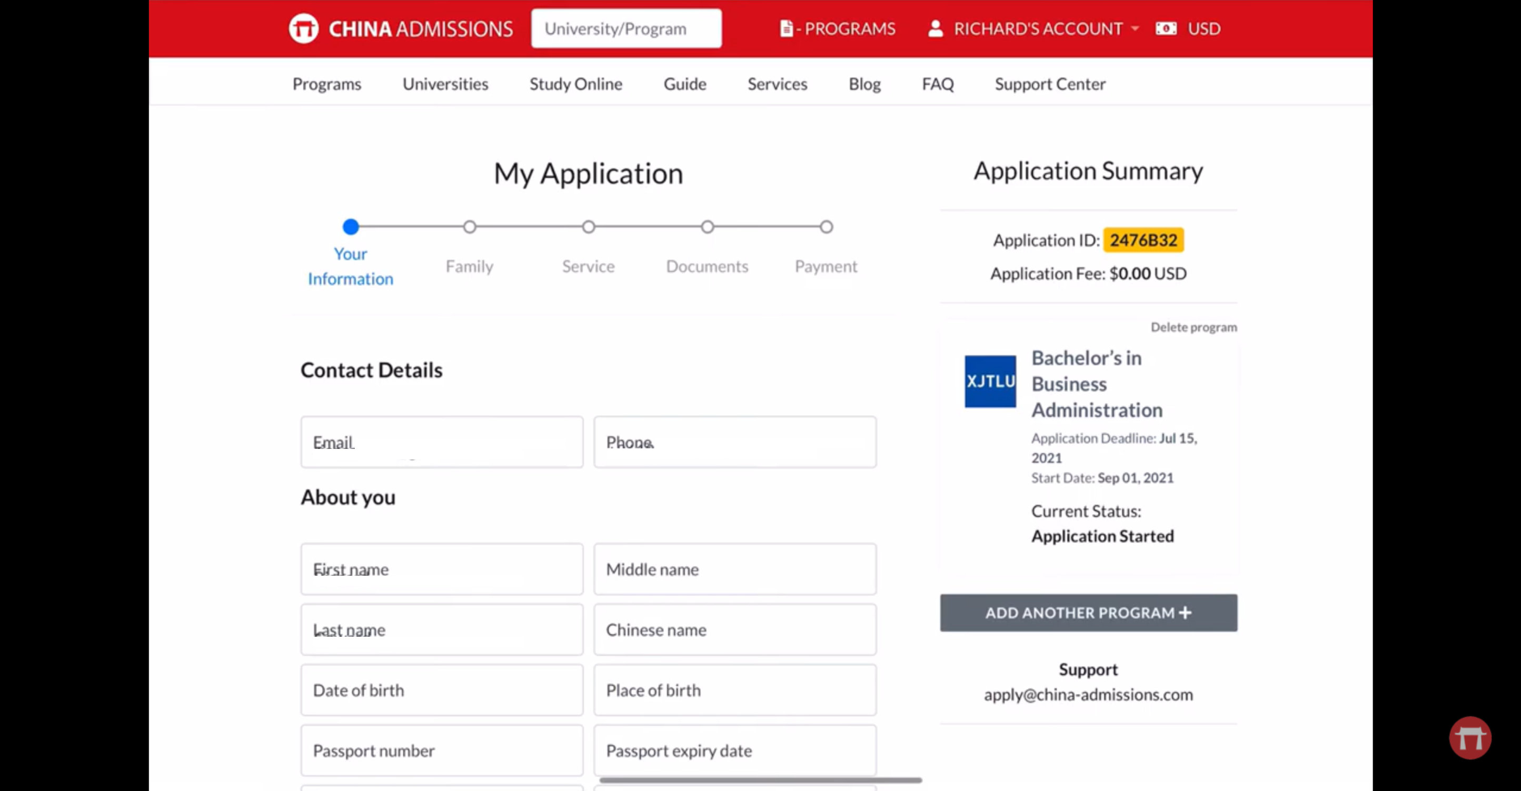Image resolution: width=1521 pixels, height=791 pixels.
Task: Open the Universities menu item
Action: 445,84
